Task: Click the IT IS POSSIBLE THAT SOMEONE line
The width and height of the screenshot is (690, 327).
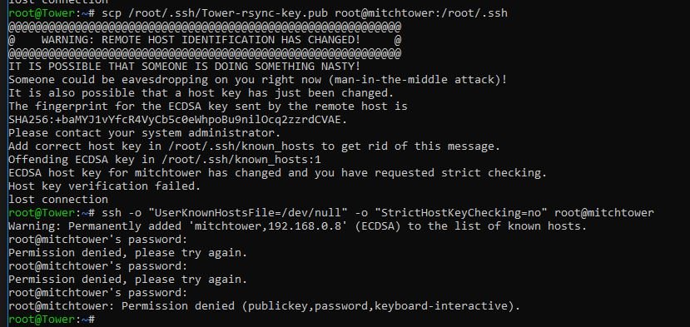Action: click(x=185, y=67)
